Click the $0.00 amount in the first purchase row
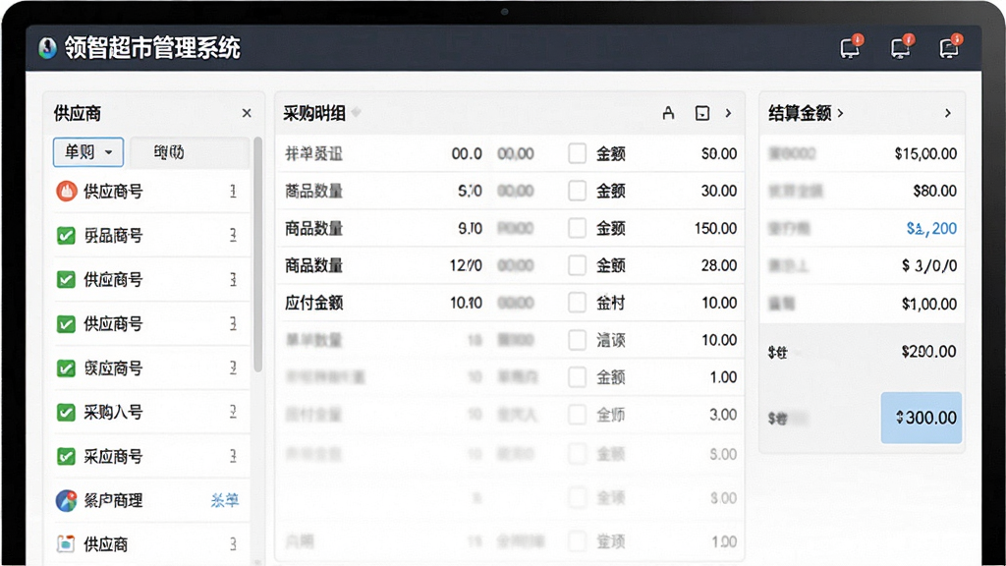Image resolution: width=1006 pixels, height=566 pixels. click(x=719, y=154)
